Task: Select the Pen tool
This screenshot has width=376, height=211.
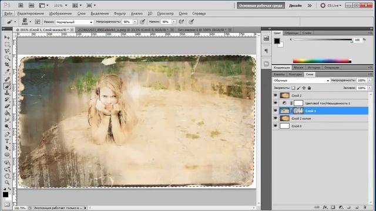Action: pos(7,134)
